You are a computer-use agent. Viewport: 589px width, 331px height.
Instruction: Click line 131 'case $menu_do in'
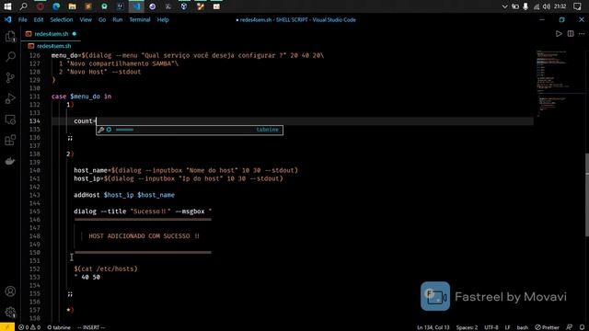[82, 97]
